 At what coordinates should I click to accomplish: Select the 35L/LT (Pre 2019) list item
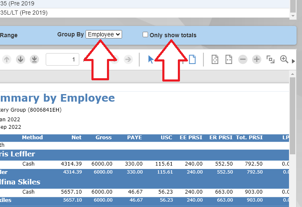click(25, 13)
